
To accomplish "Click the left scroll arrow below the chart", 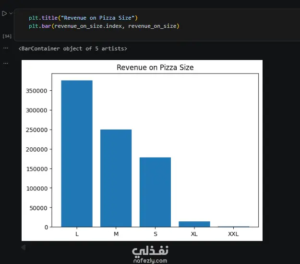I will point(24,247).
